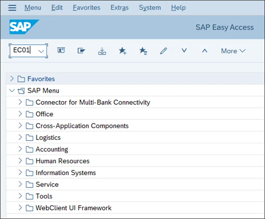Click the SAP Easy Access title text
The image size is (265, 219).
pos(225,28)
